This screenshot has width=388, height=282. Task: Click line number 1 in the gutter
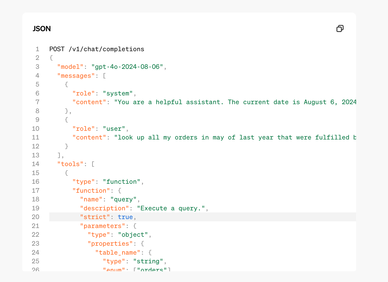click(x=37, y=49)
